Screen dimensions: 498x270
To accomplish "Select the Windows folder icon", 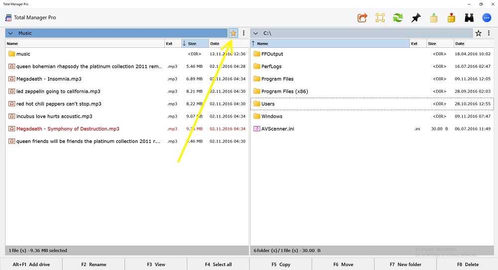I will (x=257, y=116).
